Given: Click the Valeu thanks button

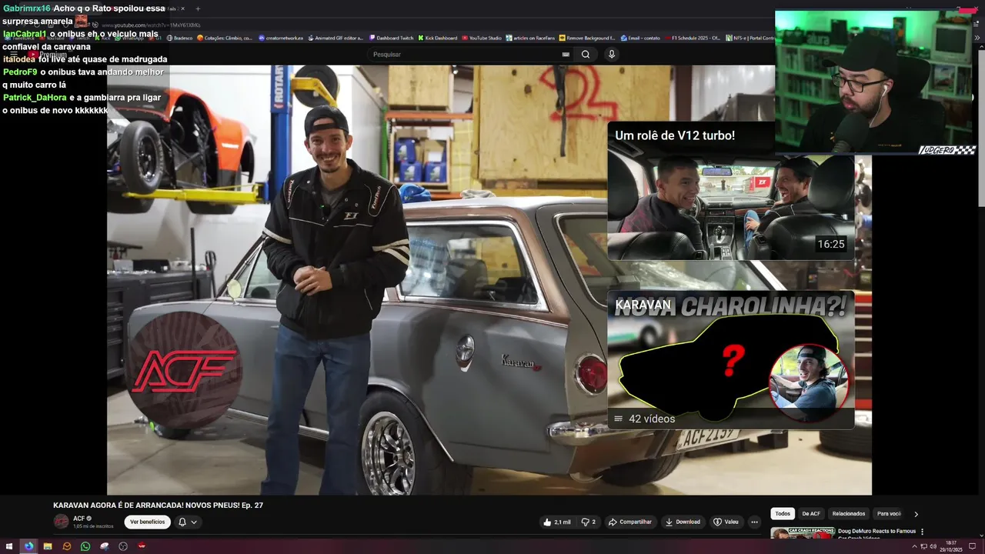Looking at the screenshot, I should (x=726, y=522).
